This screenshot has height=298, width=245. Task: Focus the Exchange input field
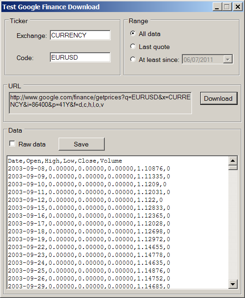click(80, 35)
